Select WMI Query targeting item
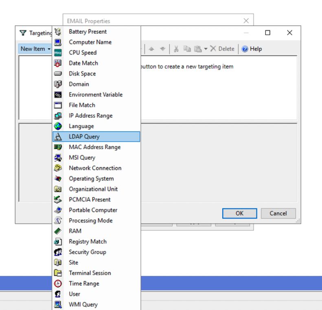The width and height of the screenshot is (322, 310). pos(83,305)
